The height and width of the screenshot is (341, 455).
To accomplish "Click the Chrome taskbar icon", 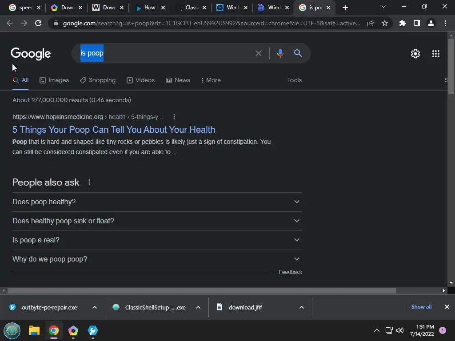I will coord(54,330).
